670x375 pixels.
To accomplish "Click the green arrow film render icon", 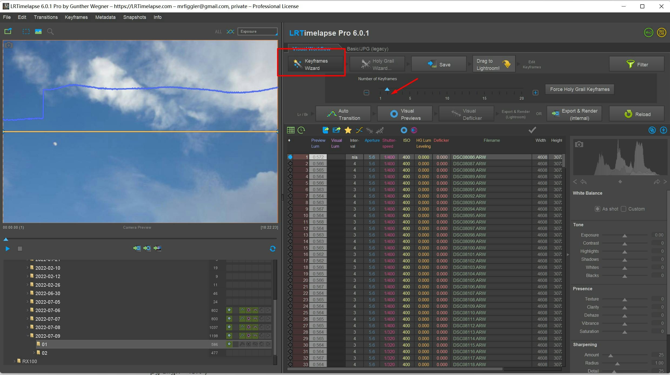I will coord(137,248).
